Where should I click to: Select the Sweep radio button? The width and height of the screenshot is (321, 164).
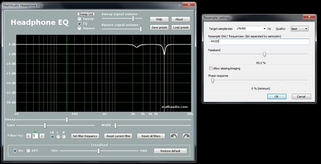pyautogui.click(x=80, y=19)
